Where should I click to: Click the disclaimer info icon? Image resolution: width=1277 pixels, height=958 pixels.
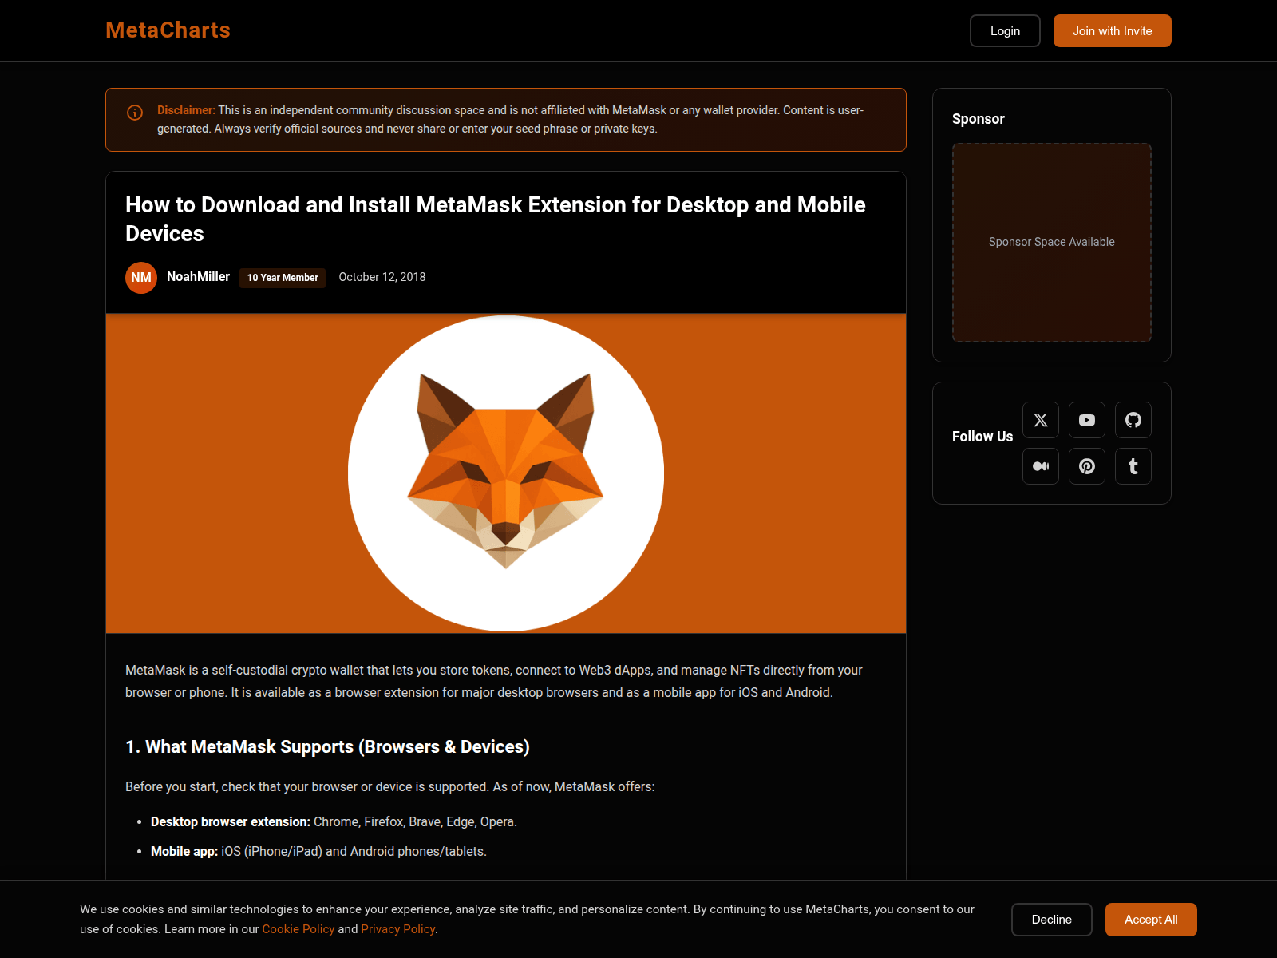135,113
